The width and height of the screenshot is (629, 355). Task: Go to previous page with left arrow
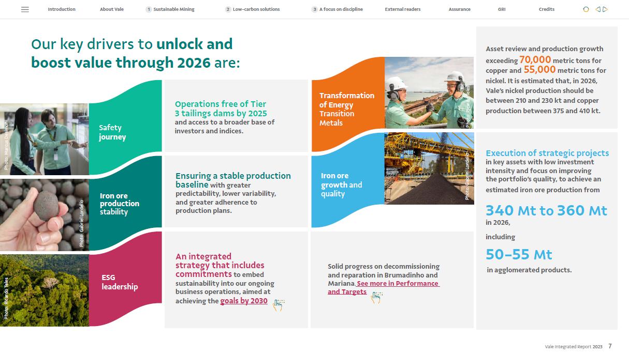point(598,9)
